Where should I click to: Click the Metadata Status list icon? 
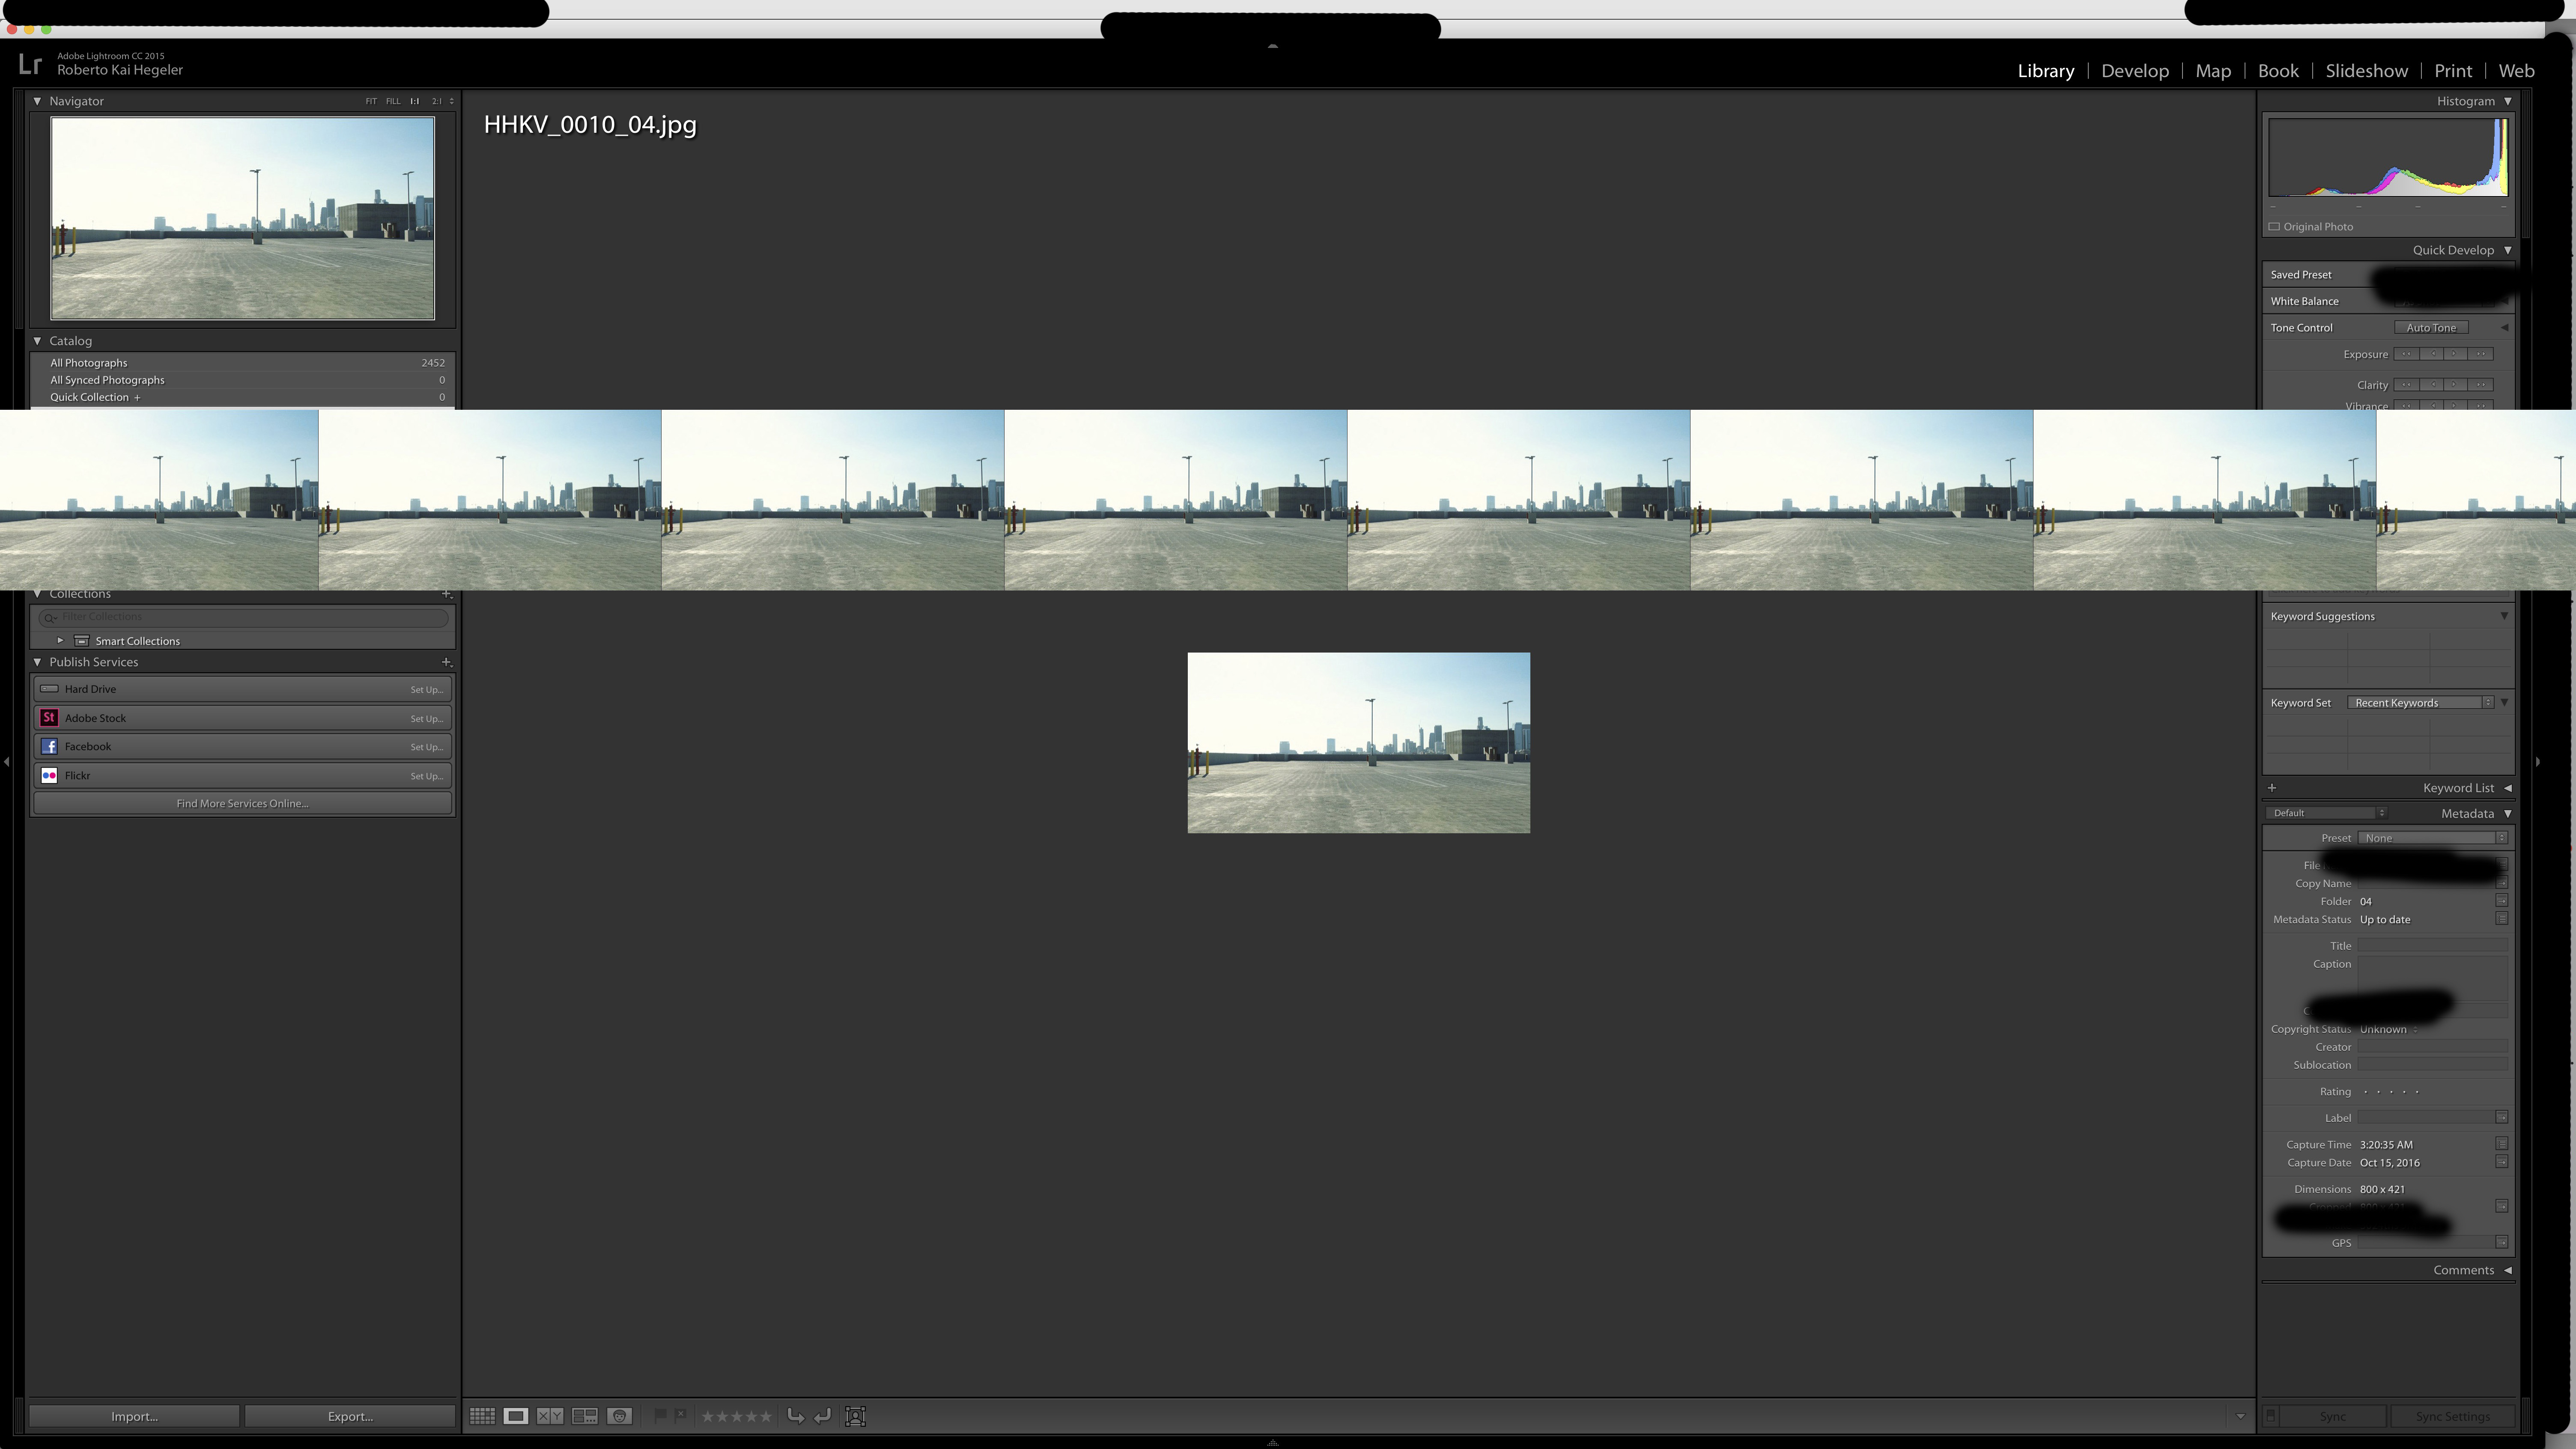2502,919
